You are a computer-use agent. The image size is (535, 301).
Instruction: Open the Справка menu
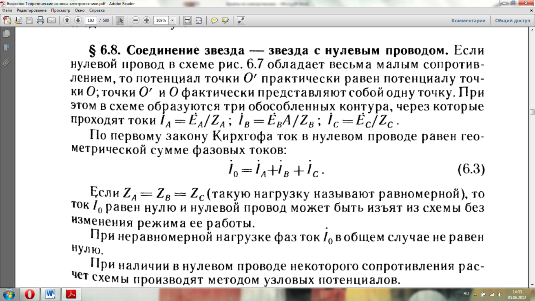[x=97, y=10]
